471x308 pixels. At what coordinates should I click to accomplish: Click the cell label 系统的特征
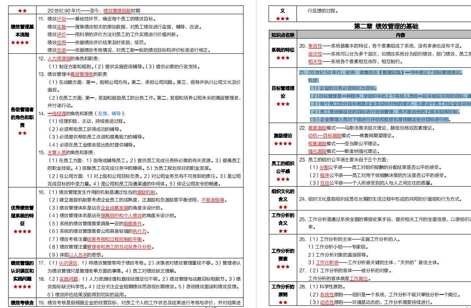click(x=283, y=50)
